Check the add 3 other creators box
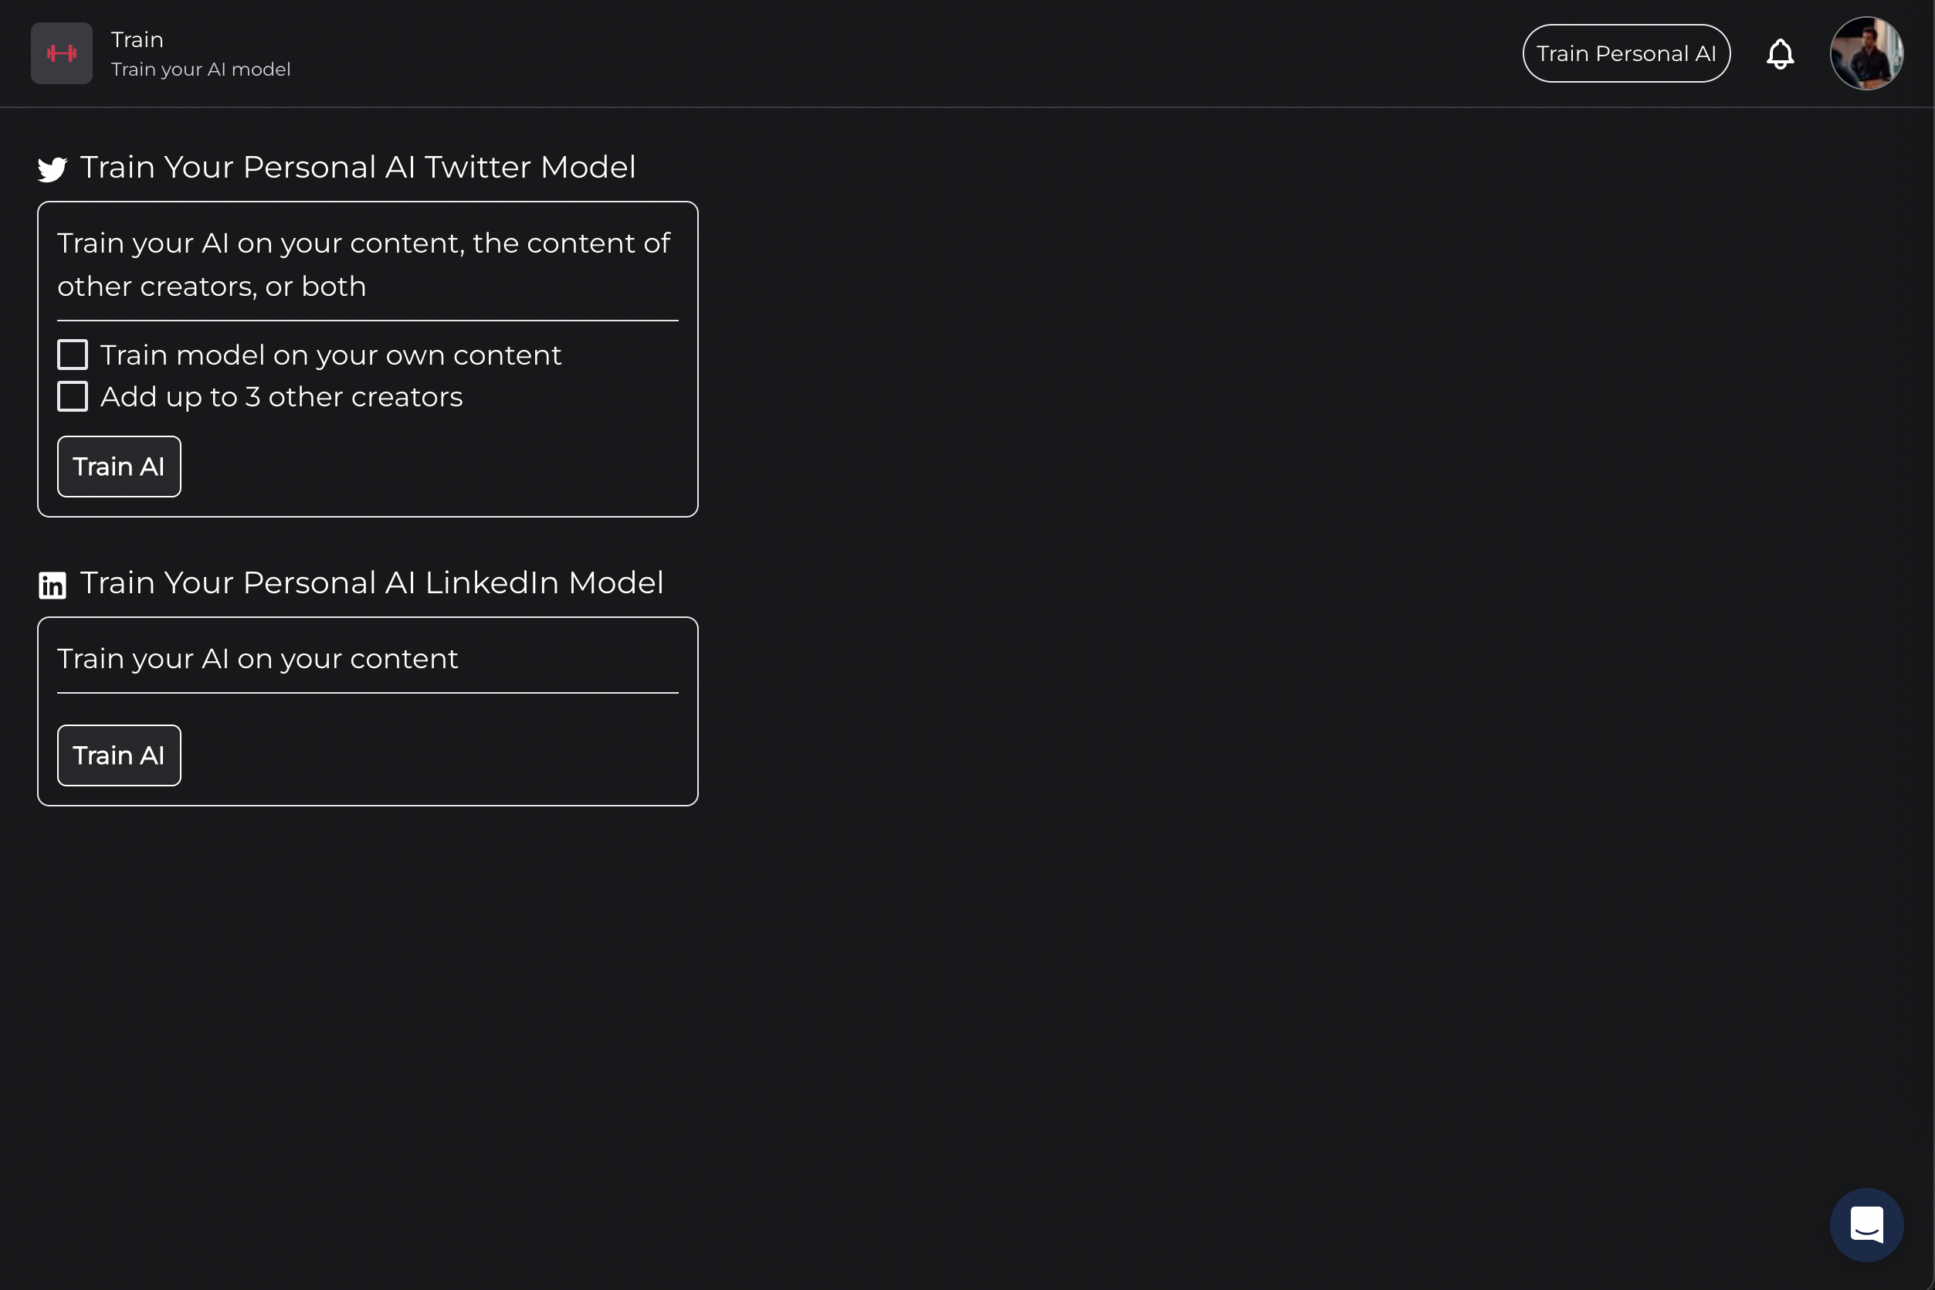This screenshot has width=1935, height=1290. pyautogui.click(x=73, y=396)
